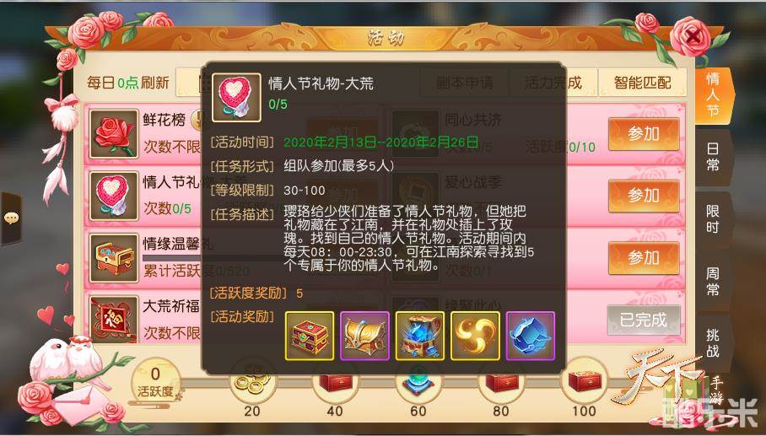Click the blue gemstone reward icon
Viewport: 766px width, 436px height.
[x=531, y=336]
